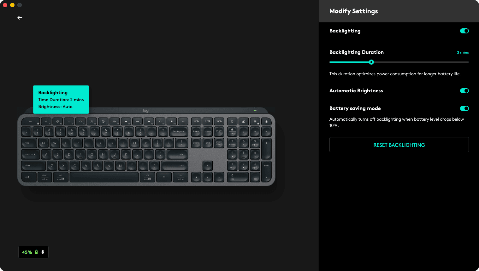
Task: Disable Automatic Brightness switch
Action: pos(464,91)
